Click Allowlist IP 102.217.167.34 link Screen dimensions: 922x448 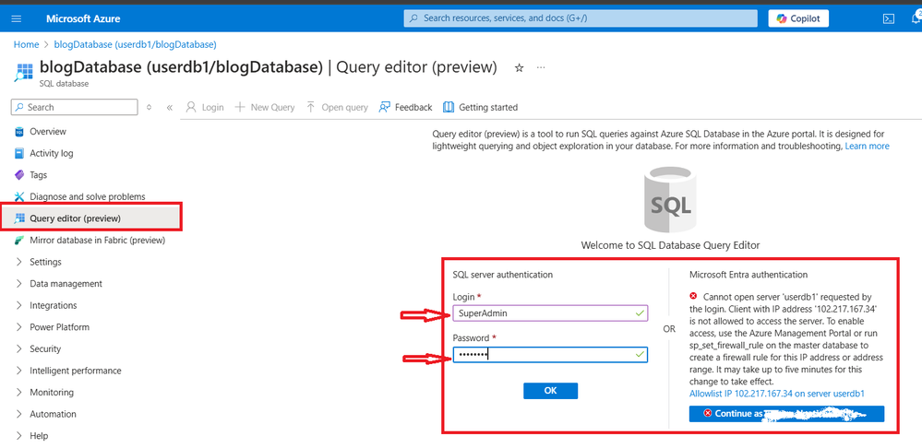point(777,394)
